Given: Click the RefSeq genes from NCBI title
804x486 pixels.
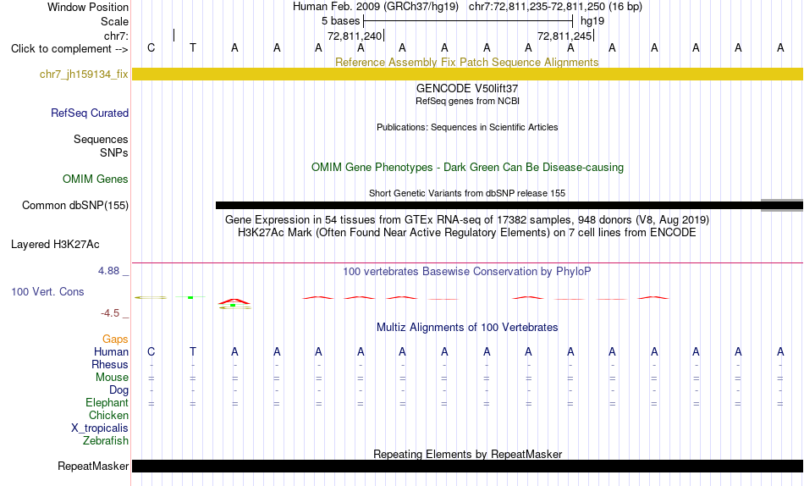Looking at the screenshot, I should (467, 101).
